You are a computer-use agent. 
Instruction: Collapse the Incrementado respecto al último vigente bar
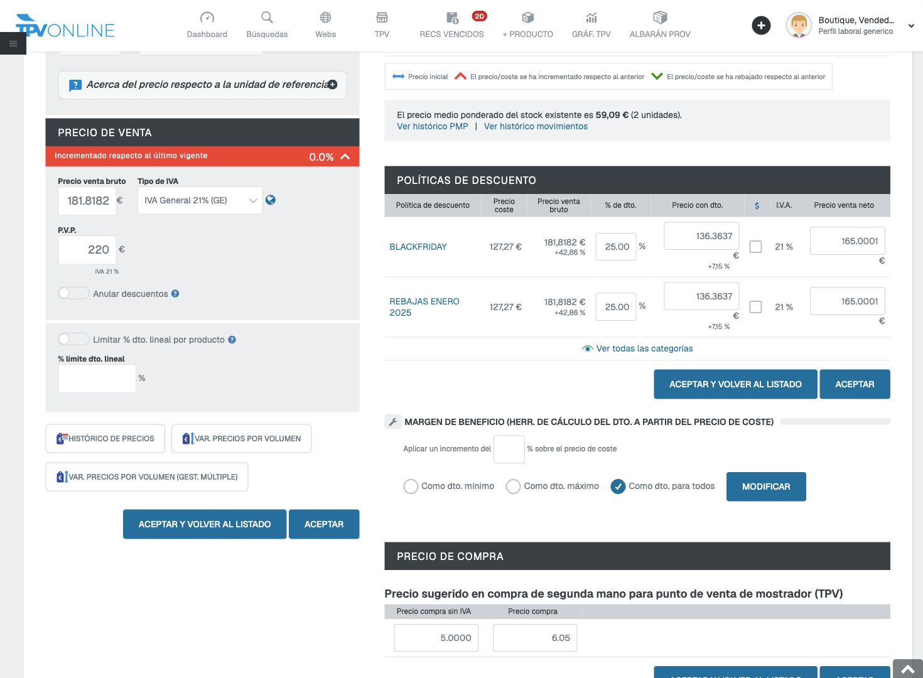coord(345,156)
